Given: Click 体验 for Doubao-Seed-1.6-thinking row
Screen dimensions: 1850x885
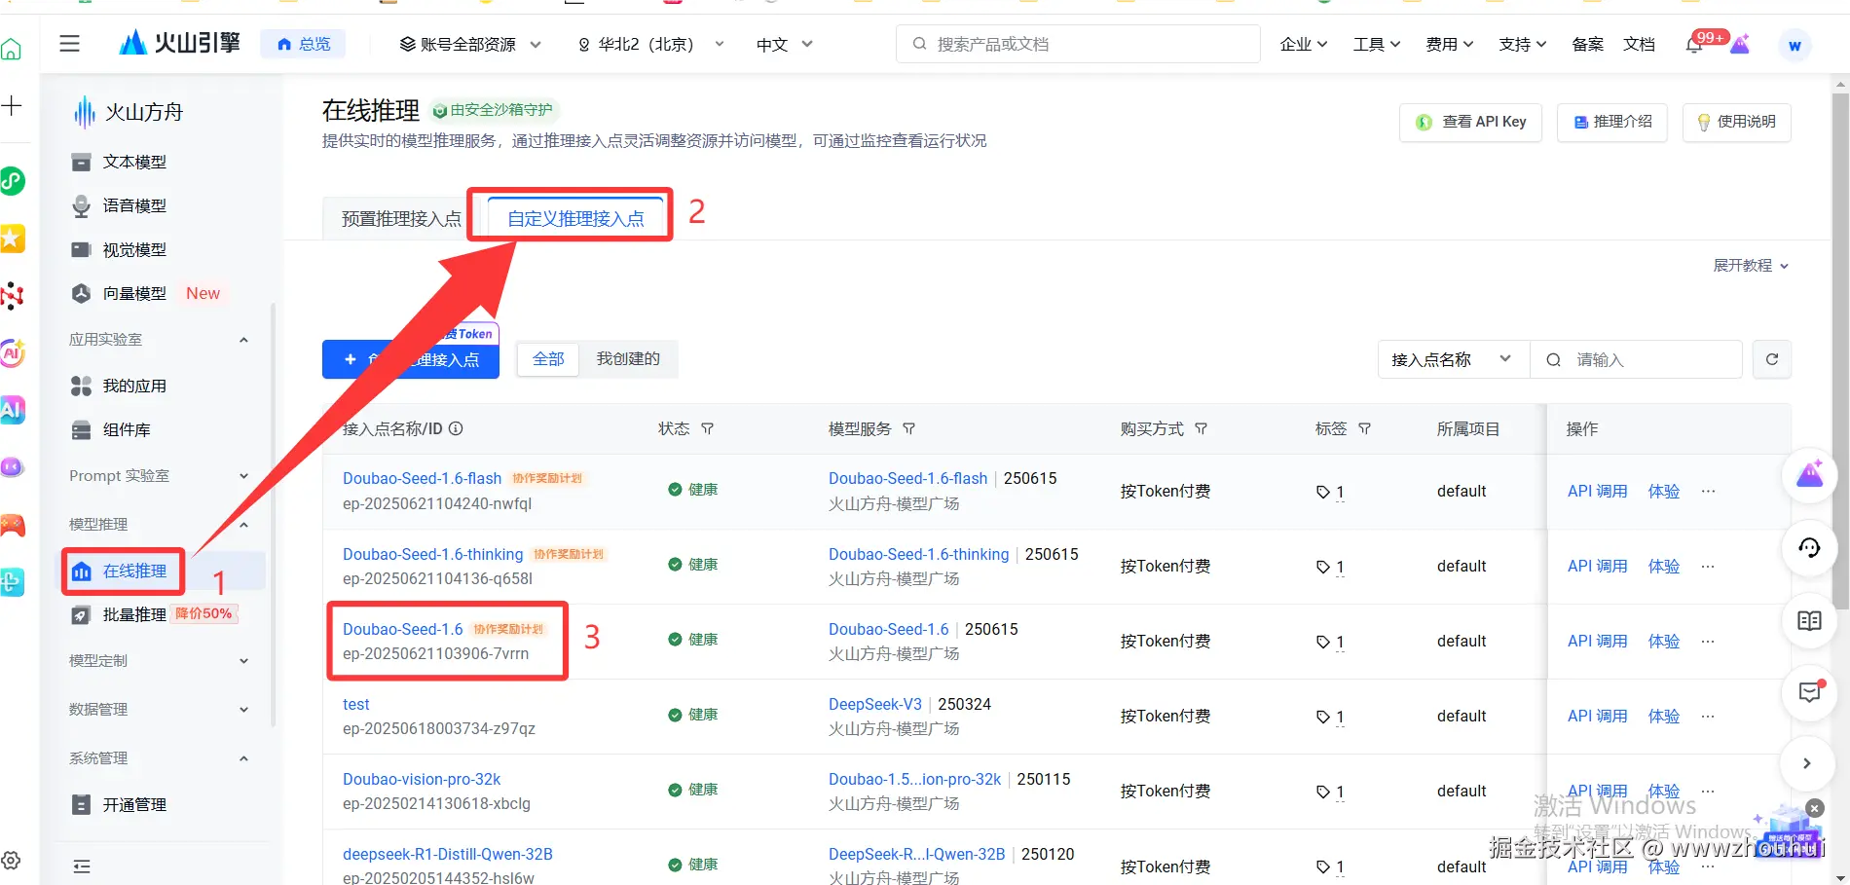Looking at the screenshot, I should coord(1663,566).
